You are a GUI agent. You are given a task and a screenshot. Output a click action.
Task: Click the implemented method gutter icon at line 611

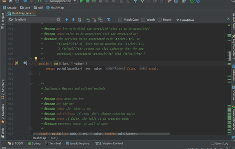[25, 63]
